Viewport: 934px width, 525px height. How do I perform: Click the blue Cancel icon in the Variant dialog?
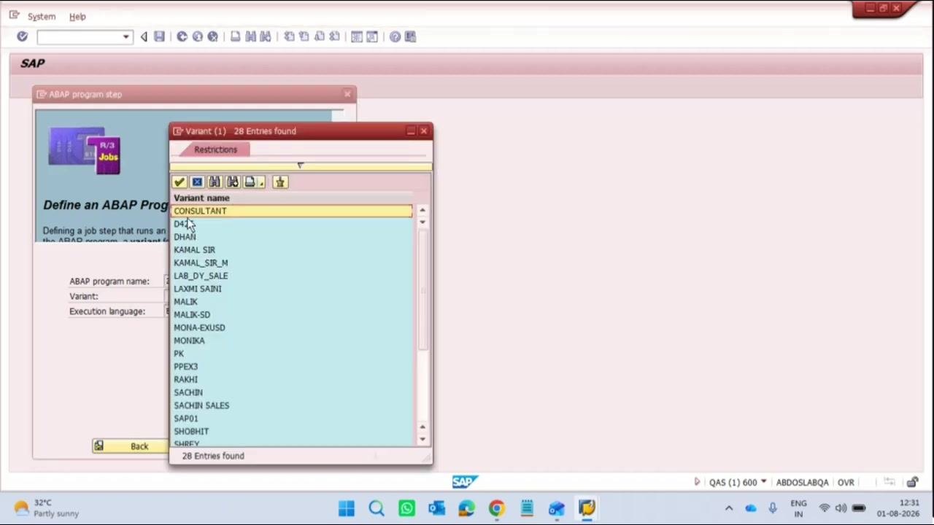[x=197, y=182]
